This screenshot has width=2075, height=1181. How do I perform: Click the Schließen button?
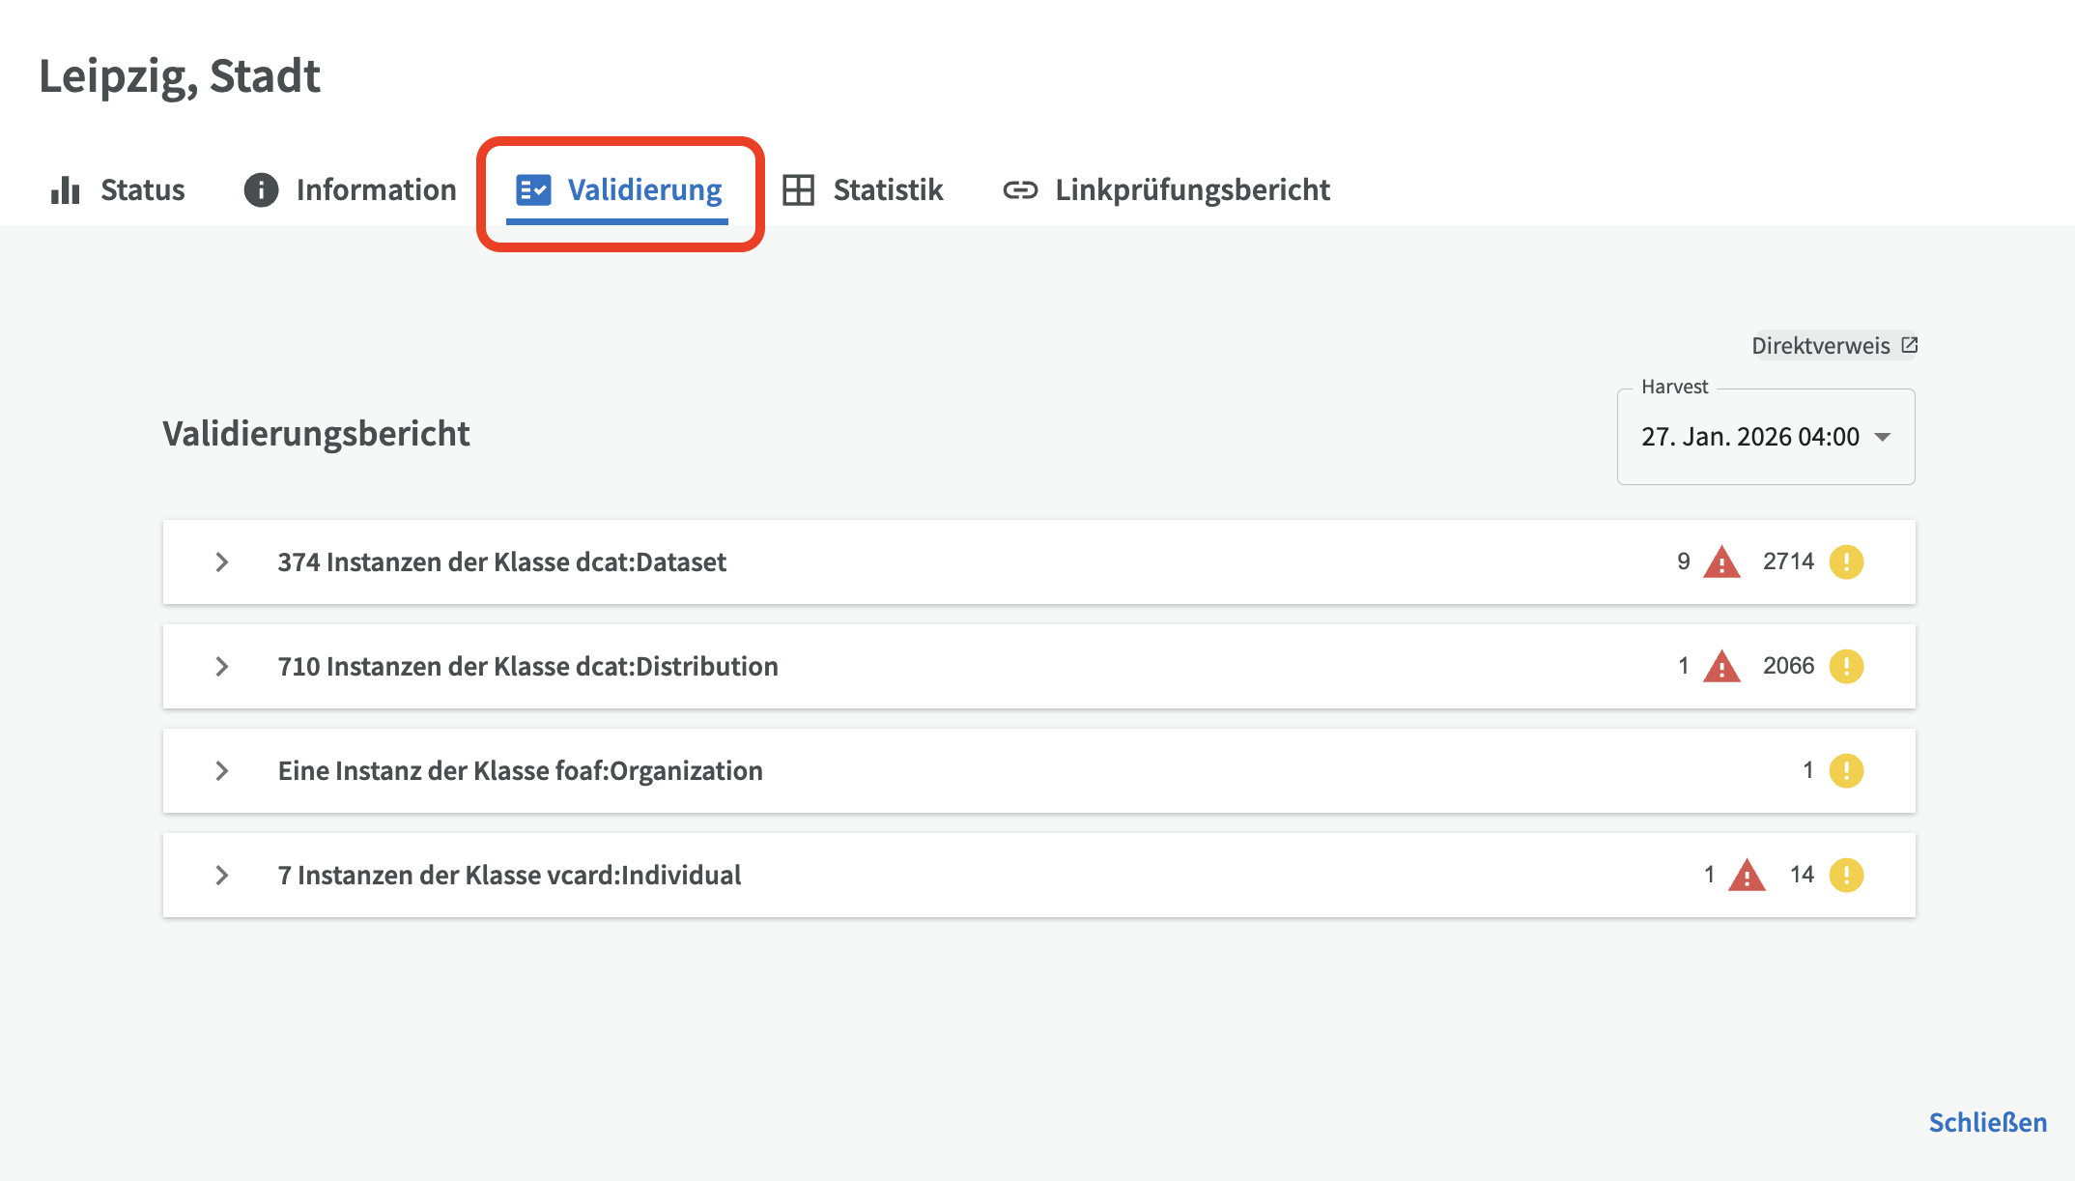point(1987,1122)
